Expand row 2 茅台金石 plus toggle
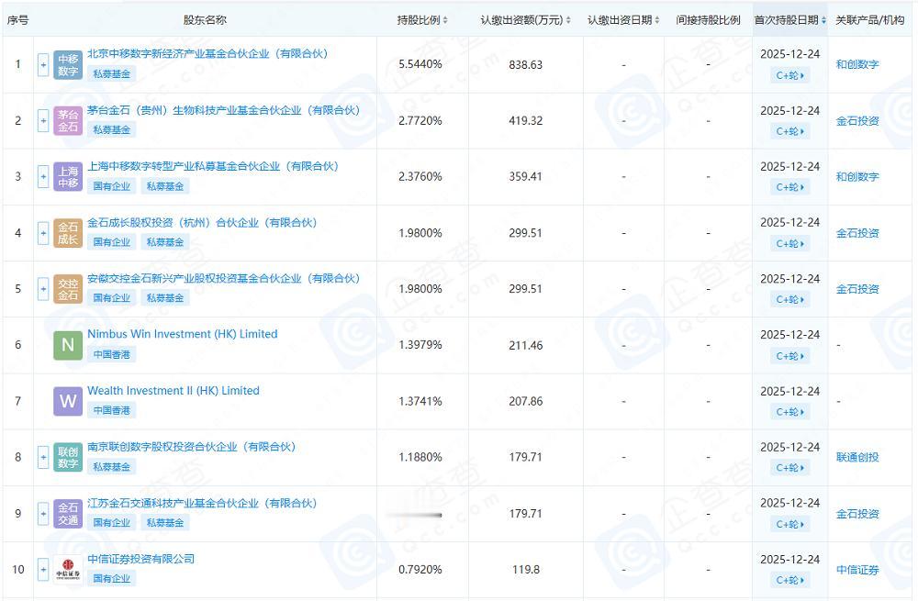This screenshot has height=601, width=918. click(43, 120)
